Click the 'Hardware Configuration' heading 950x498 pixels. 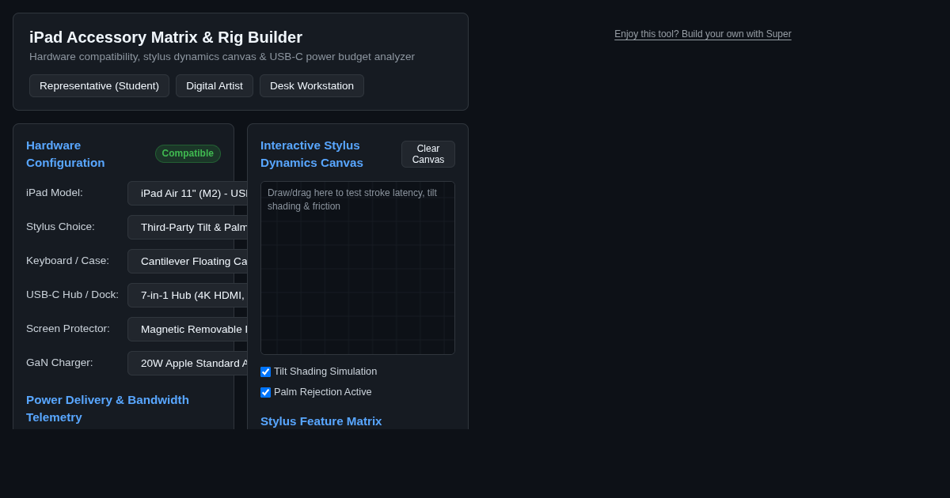(x=66, y=154)
